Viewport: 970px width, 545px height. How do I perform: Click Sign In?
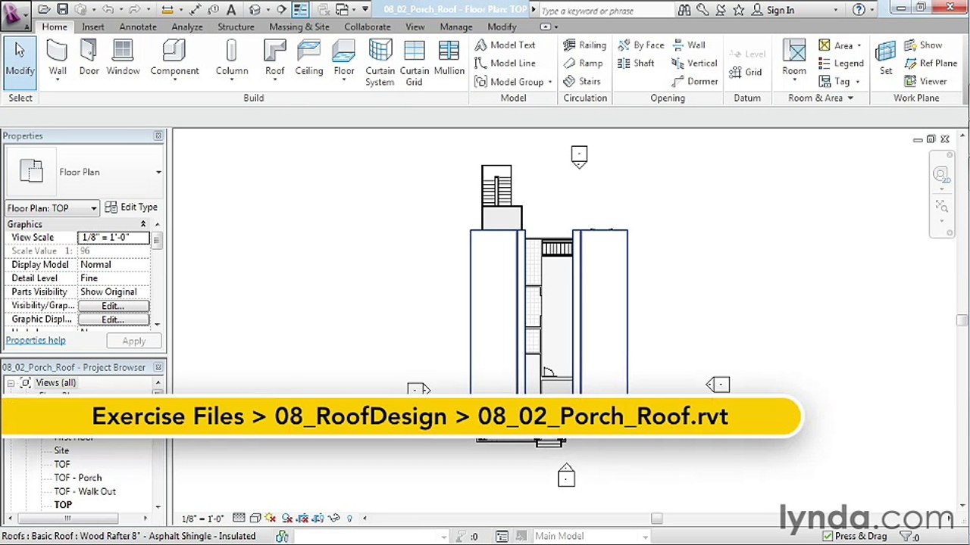pyautogui.click(x=781, y=10)
